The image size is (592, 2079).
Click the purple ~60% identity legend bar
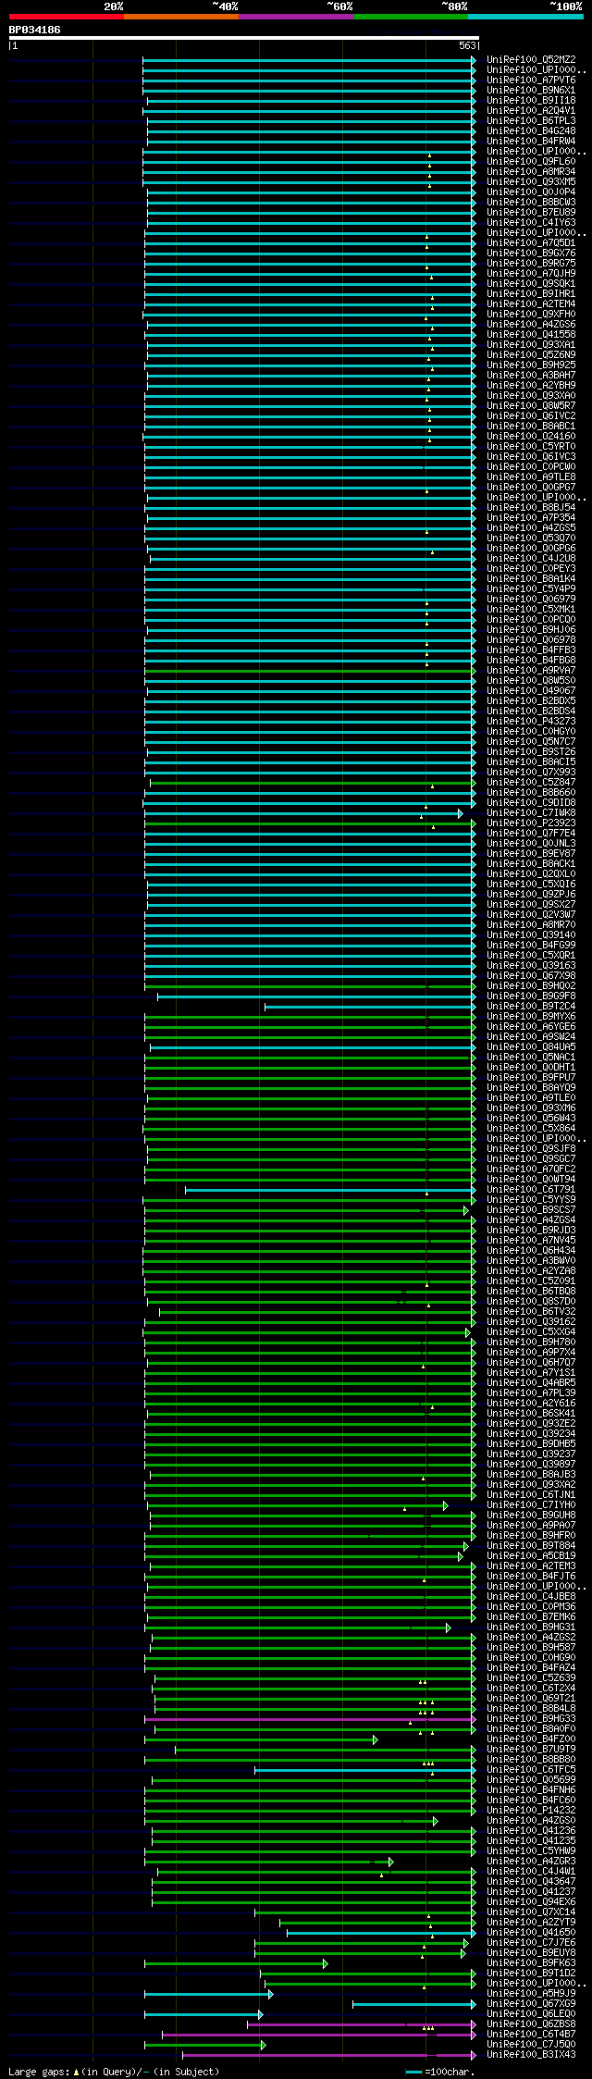pos(296,17)
